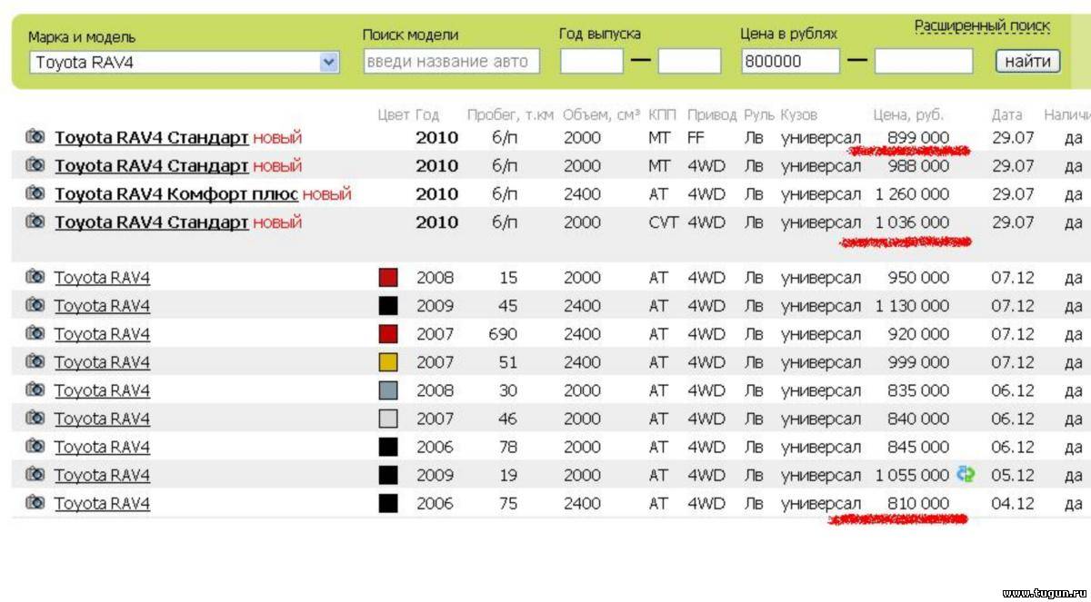The width and height of the screenshot is (1091, 602).
Task: Click camera icon for RAV4 priced 999 000
Action: pyautogui.click(x=35, y=361)
